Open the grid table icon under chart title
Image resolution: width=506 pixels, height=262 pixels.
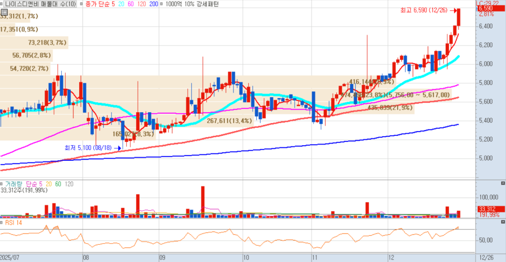(x=4, y=12)
